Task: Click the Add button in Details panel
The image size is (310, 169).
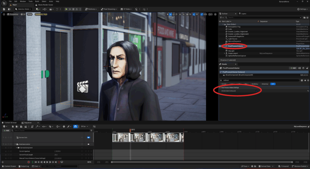Action: click(x=293, y=68)
